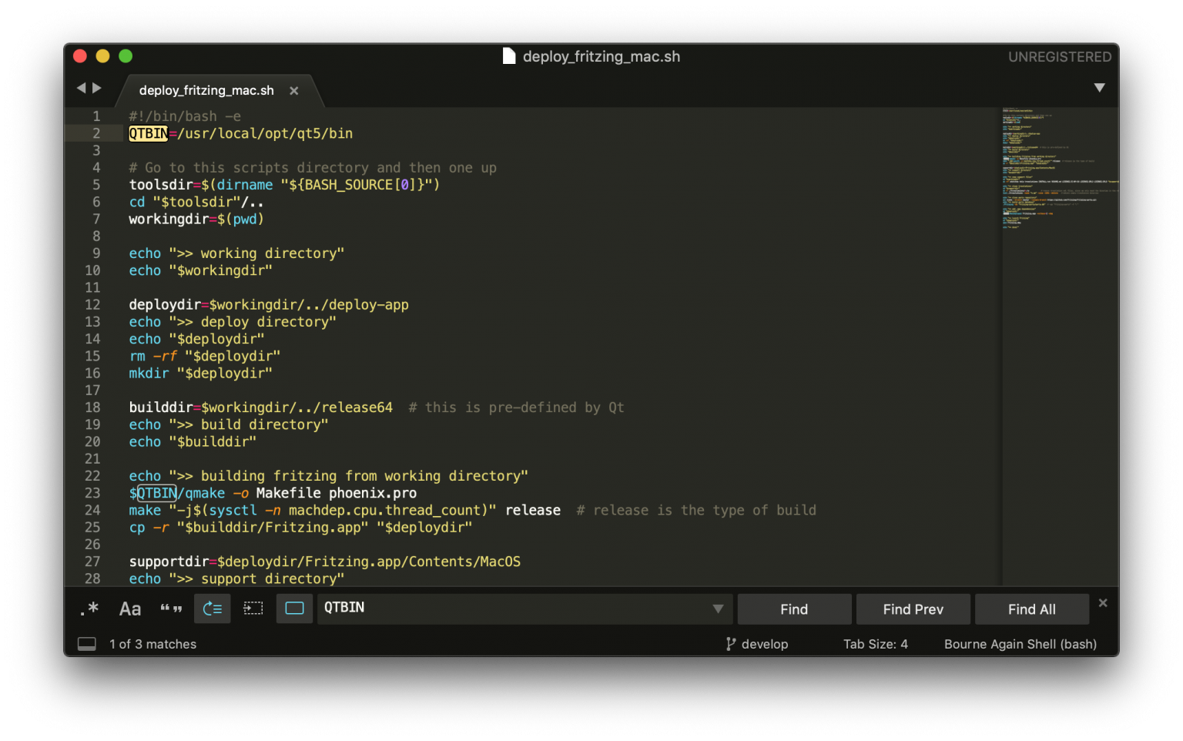Toggle highlight matches option
Image resolution: width=1183 pixels, height=741 pixels.
coord(295,609)
